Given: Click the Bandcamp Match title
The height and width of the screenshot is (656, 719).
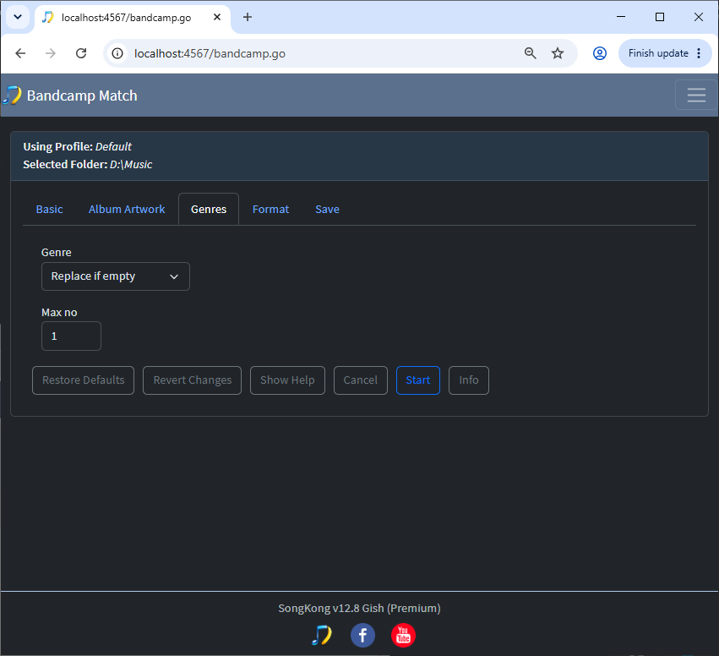Looking at the screenshot, I should 82,96.
